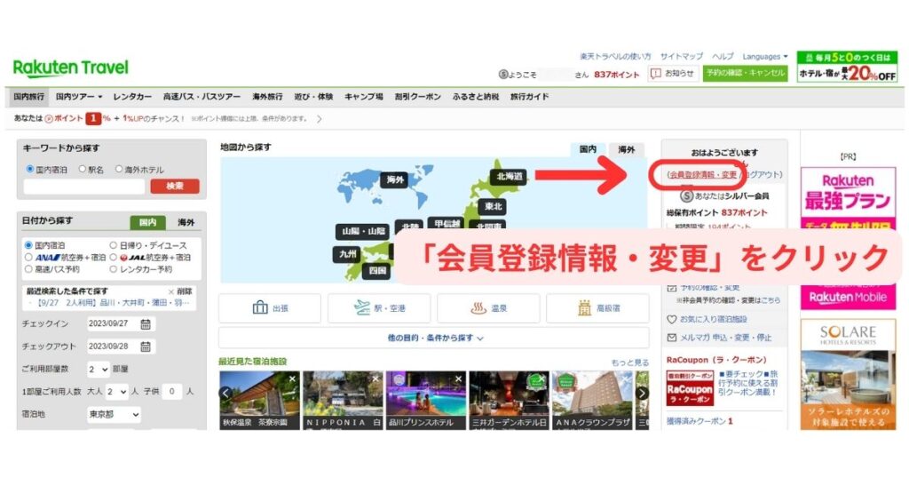Viewport: 909px width, 478px height.
Task: Open メルマガ 申込・変更・停止 mail link
Action: coord(719,337)
